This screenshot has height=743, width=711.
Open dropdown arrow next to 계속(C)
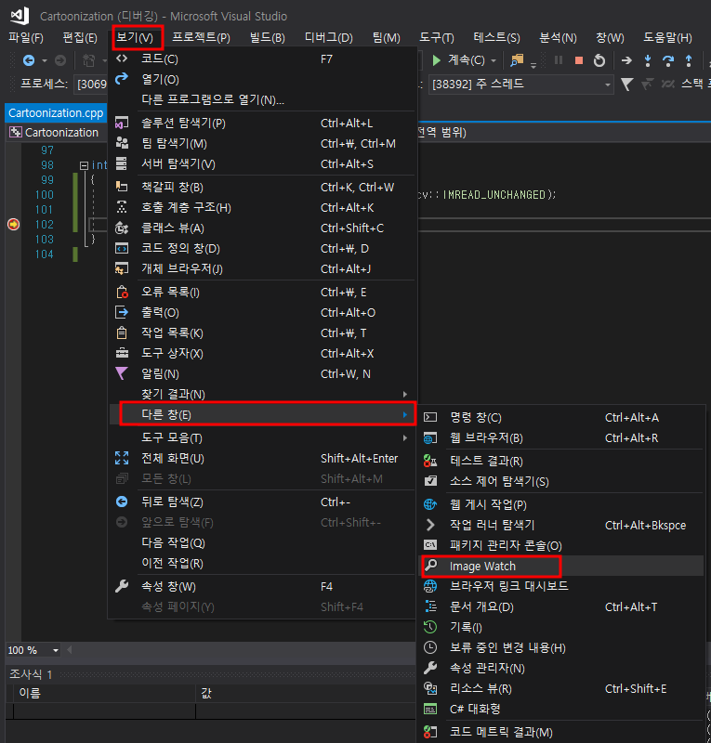(x=494, y=60)
